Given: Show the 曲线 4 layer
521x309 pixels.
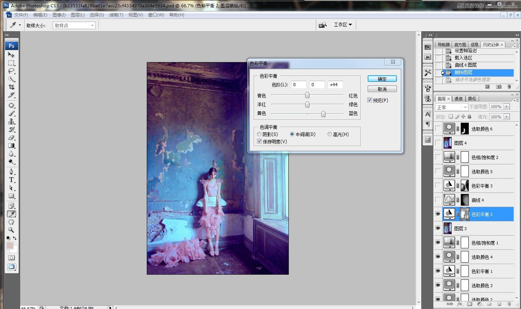Looking at the screenshot, I should point(438,200).
